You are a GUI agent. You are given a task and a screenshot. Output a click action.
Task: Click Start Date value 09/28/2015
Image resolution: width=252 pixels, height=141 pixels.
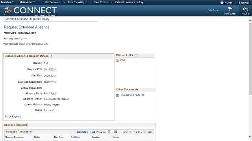(x=50, y=76)
